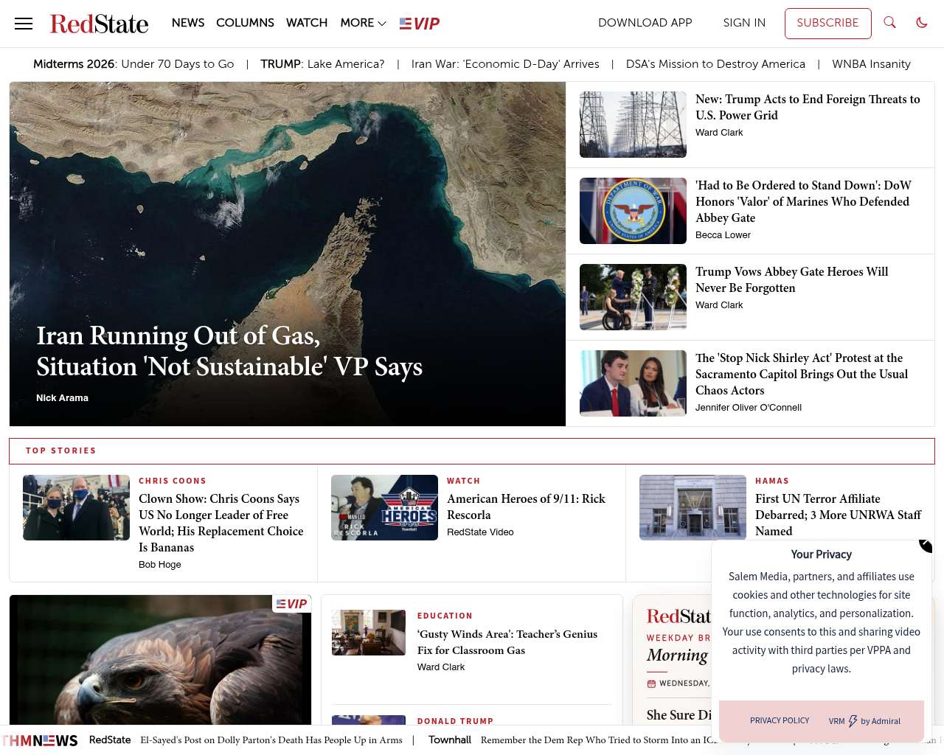Open UN building story thumbnail

(693, 507)
